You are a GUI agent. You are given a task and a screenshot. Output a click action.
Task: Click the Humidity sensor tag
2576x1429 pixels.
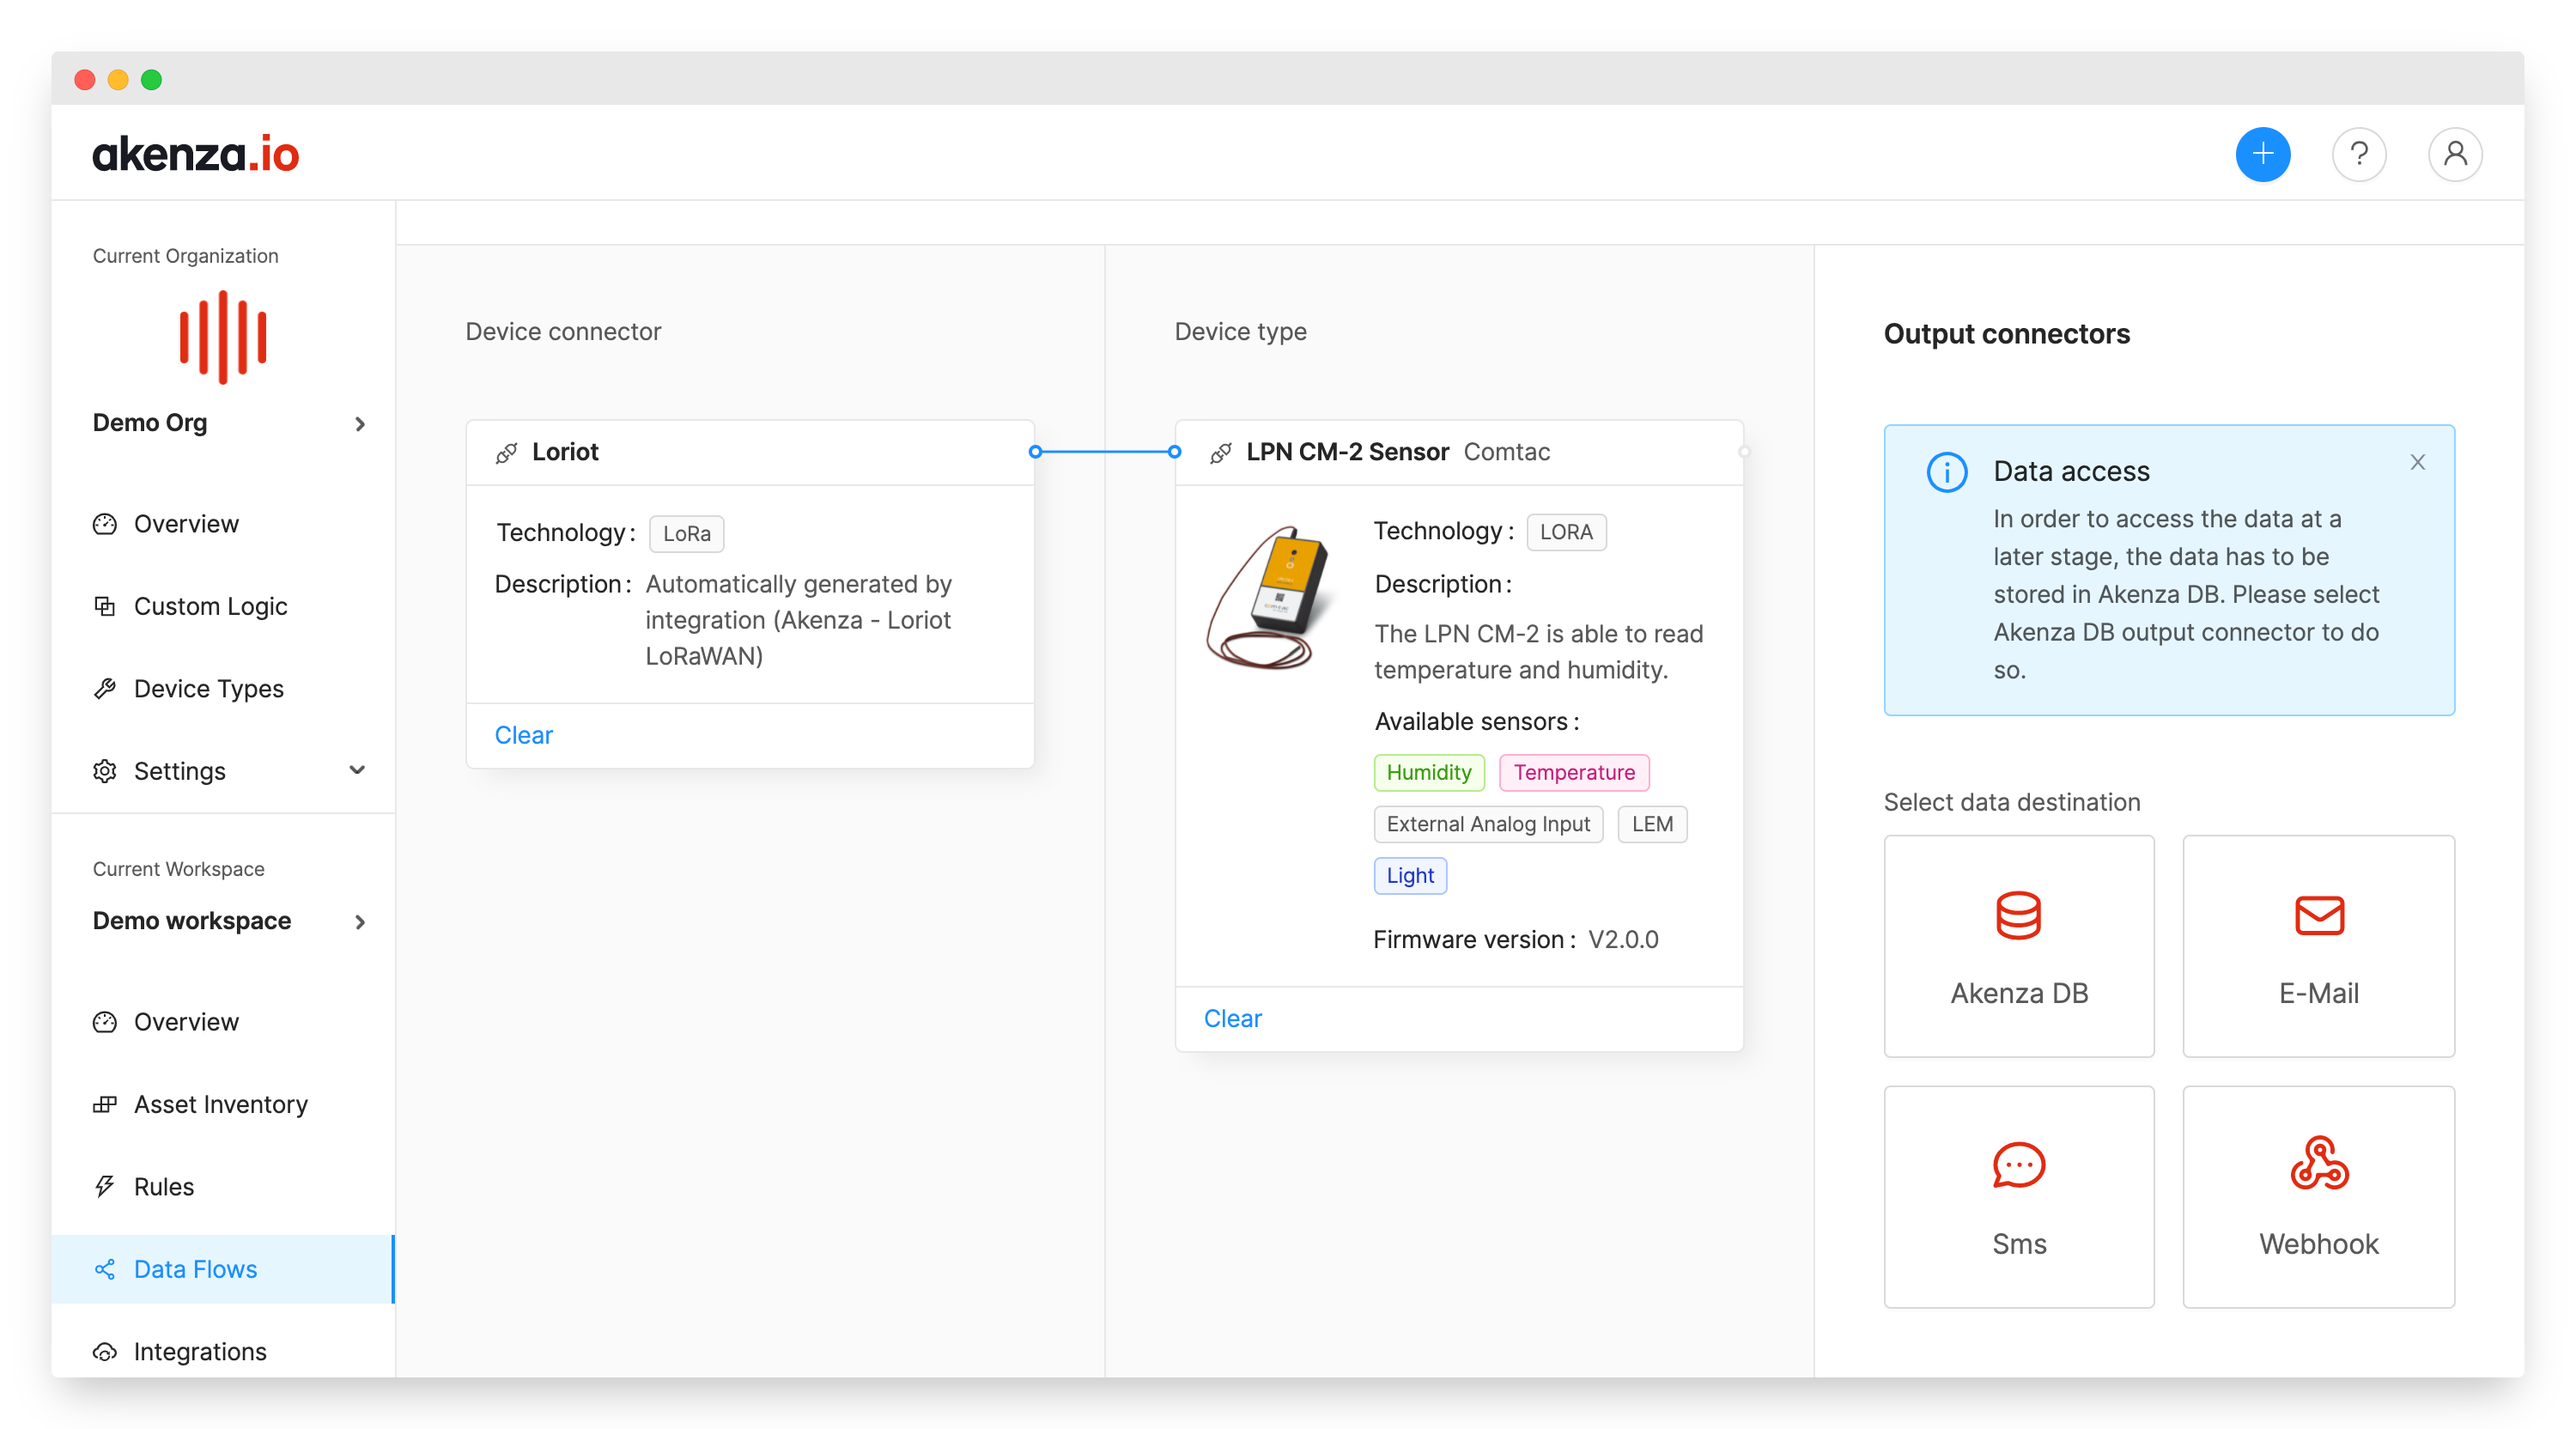click(x=1428, y=772)
